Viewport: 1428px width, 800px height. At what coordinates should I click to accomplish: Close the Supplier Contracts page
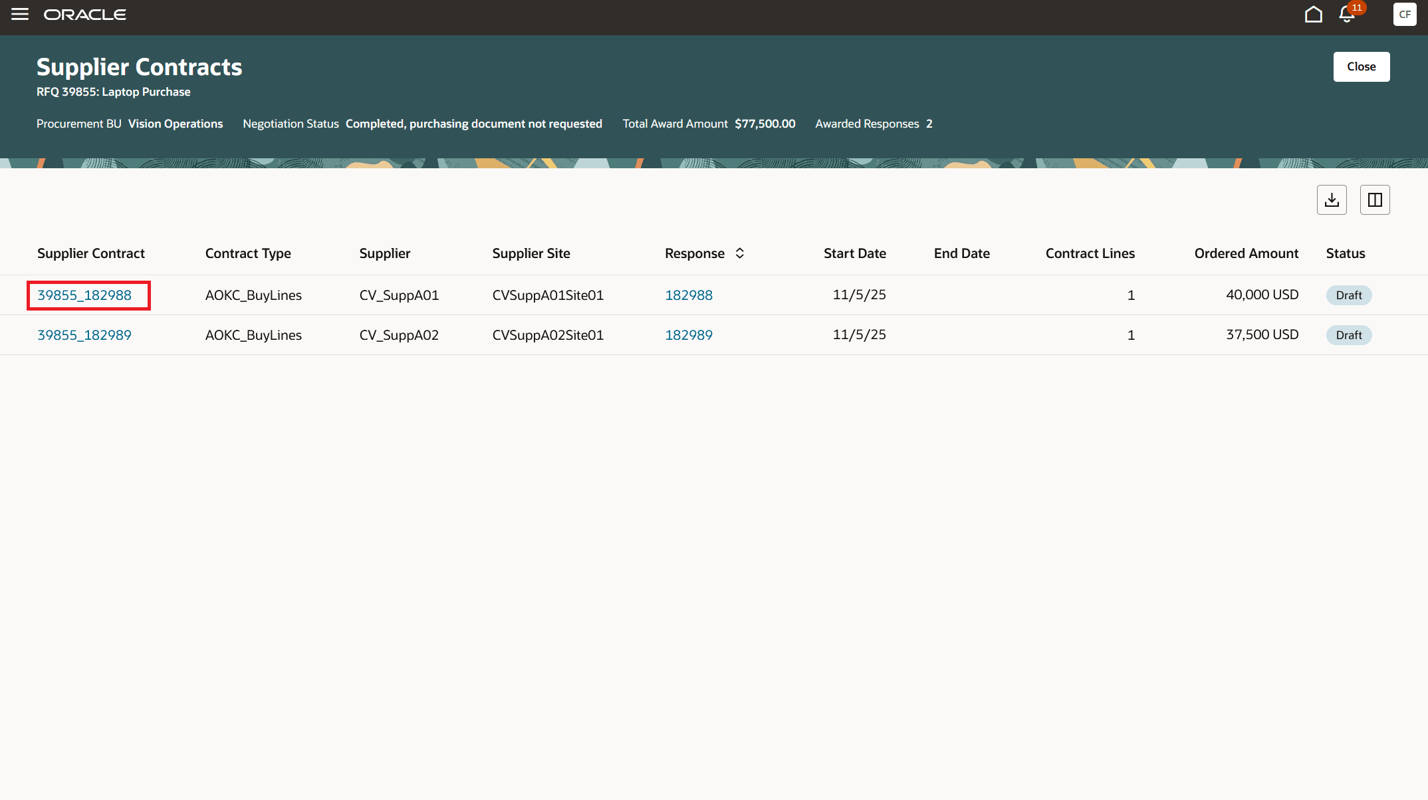point(1361,67)
